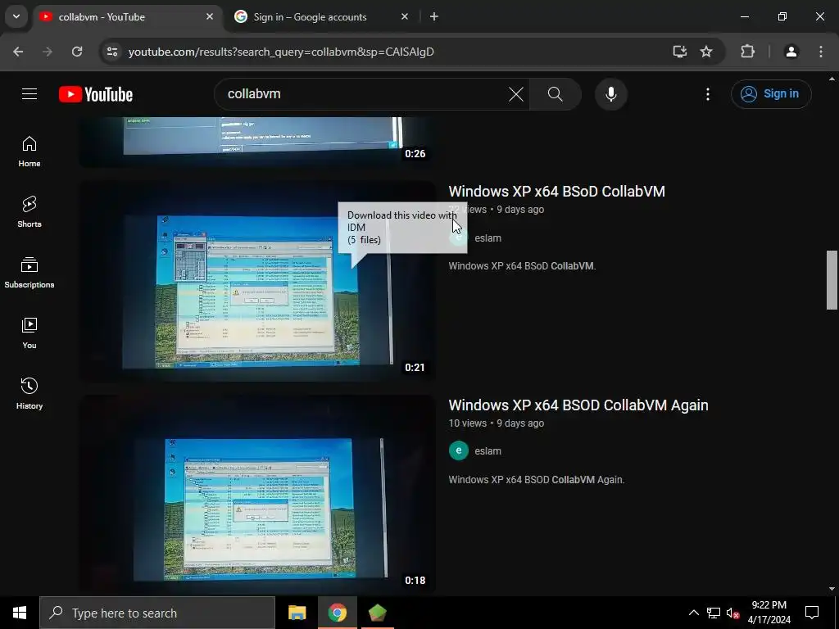839x629 pixels.
Task: Show hidden system tray icons
Action: (x=693, y=613)
